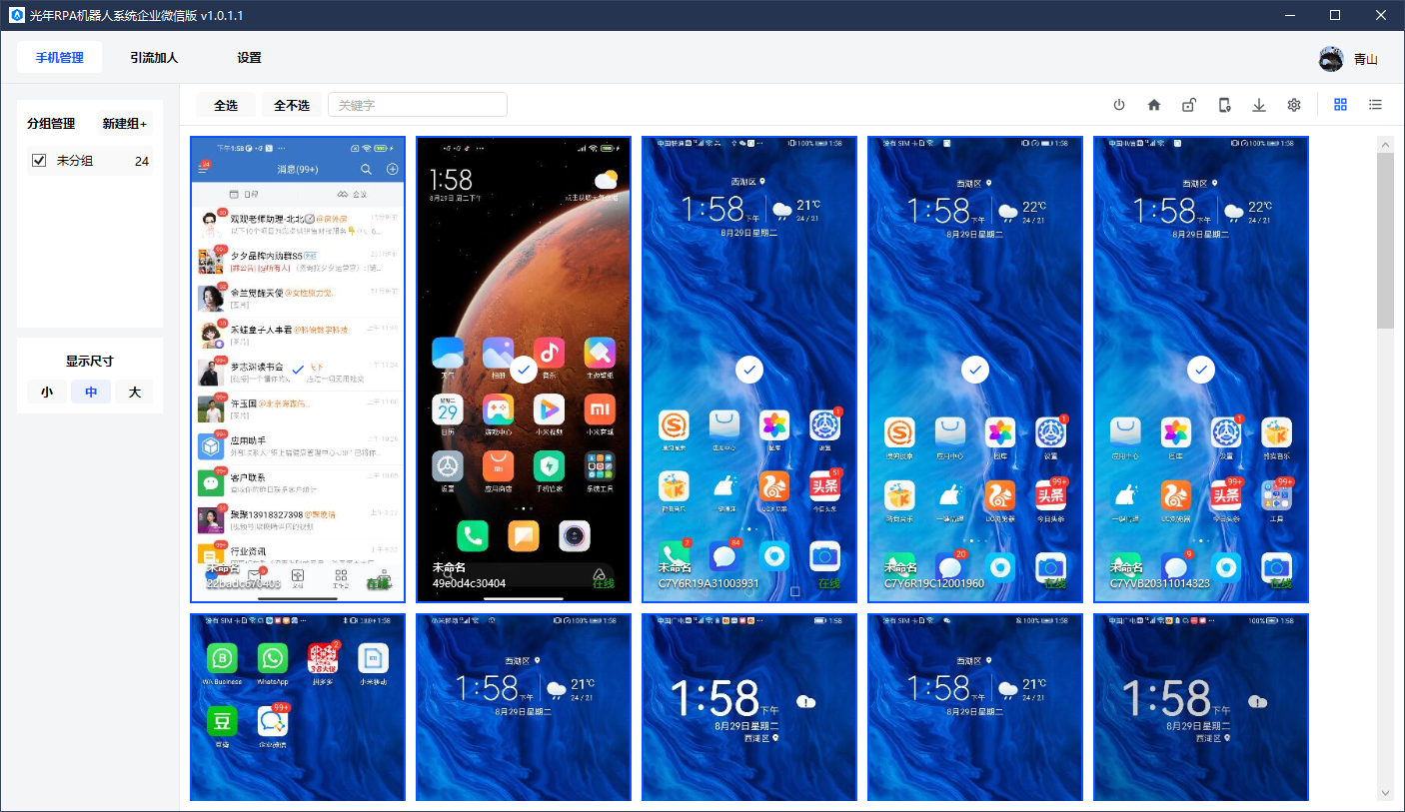Click the vertical scrollbar thumb
Viewport: 1405px width, 812px height.
[1385, 241]
